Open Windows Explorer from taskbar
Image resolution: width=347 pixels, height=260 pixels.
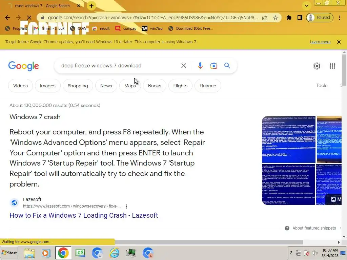(x=29, y=253)
